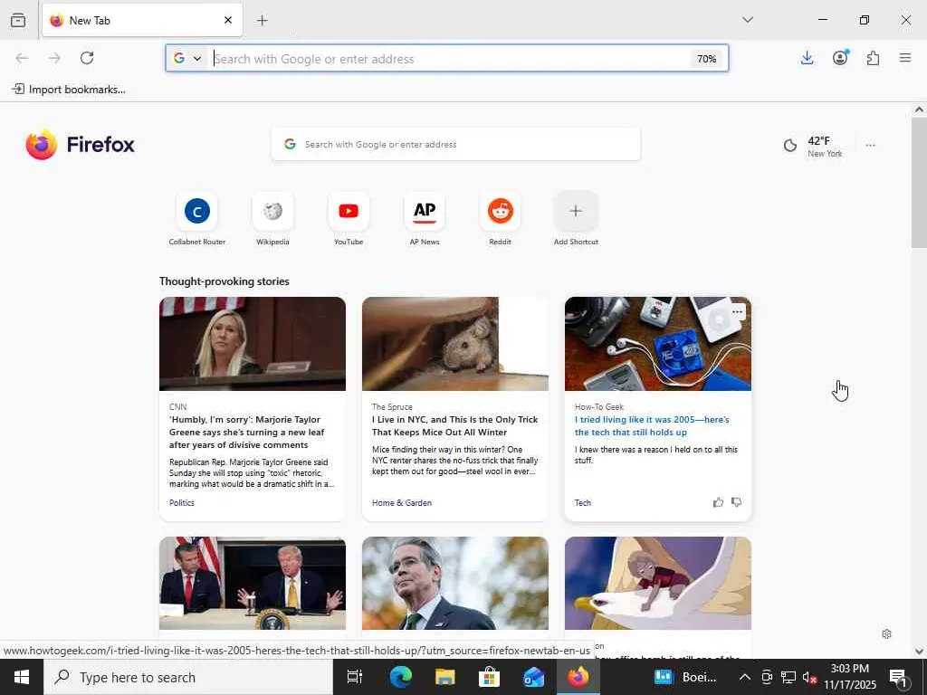Open the 2005 tech gadgets thumbnail
The image size is (927, 695).
click(x=658, y=344)
